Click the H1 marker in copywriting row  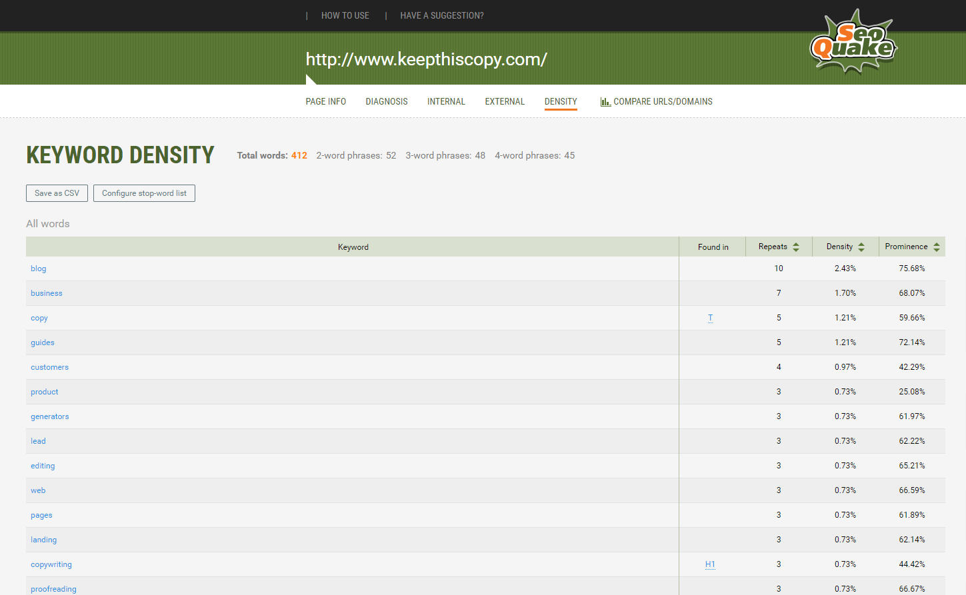coord(710,564)
